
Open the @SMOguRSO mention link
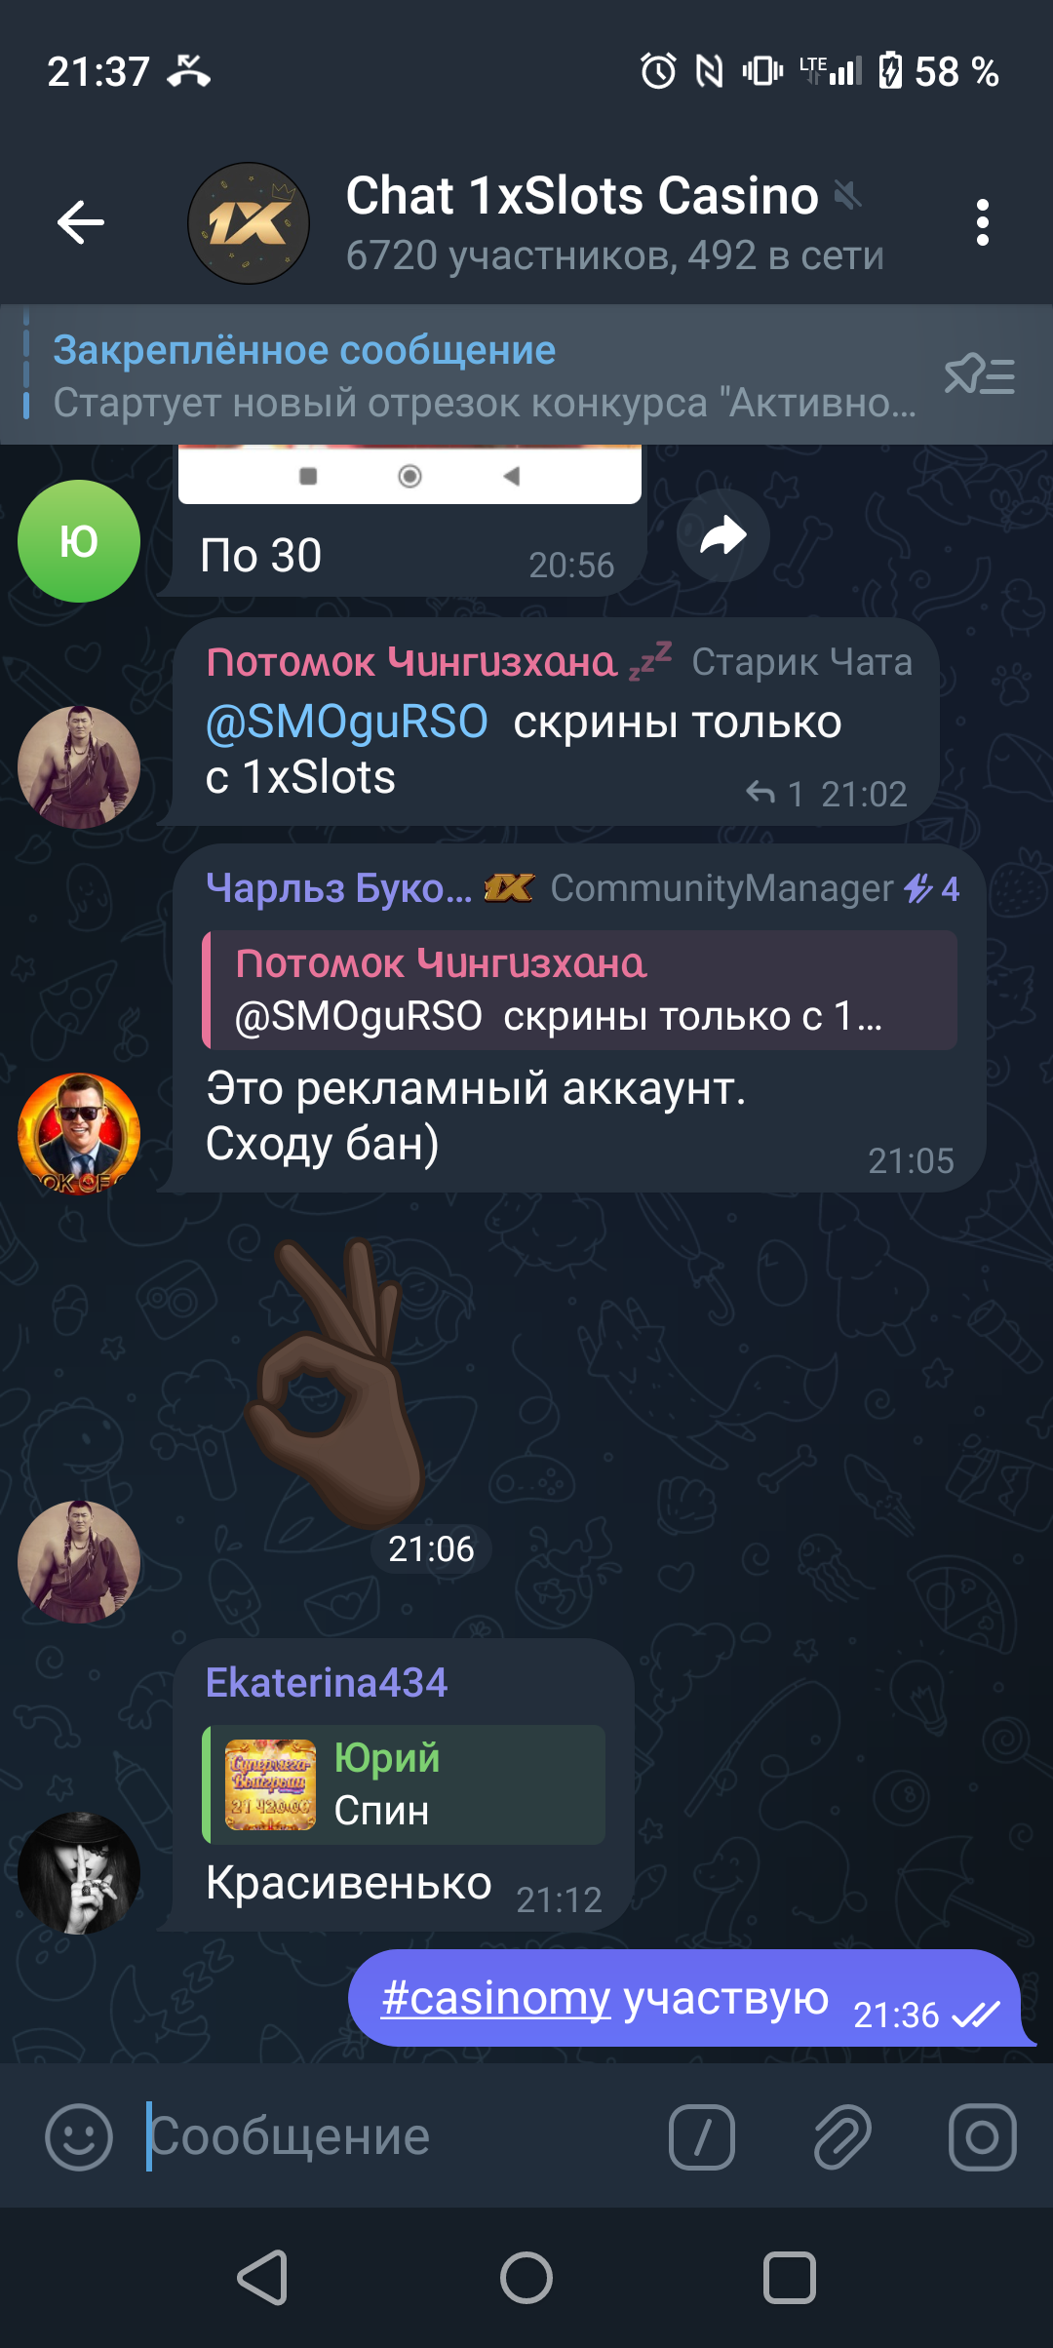point(347,723)
